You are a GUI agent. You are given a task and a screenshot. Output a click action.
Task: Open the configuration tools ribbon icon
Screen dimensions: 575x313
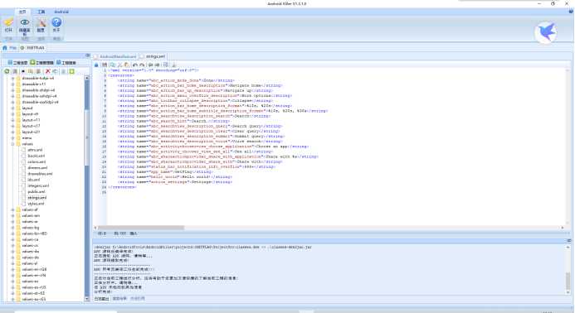[x=41, y=22]
